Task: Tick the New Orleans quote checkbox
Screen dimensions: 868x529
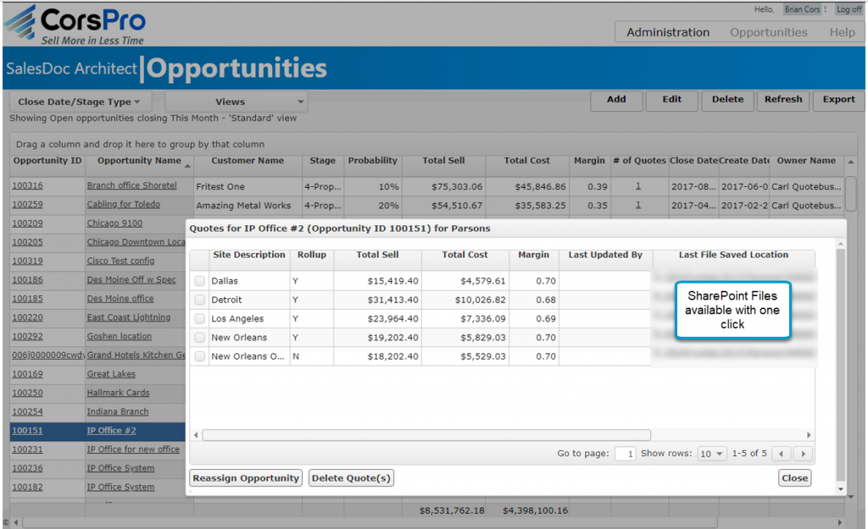Action: point(200,337)
